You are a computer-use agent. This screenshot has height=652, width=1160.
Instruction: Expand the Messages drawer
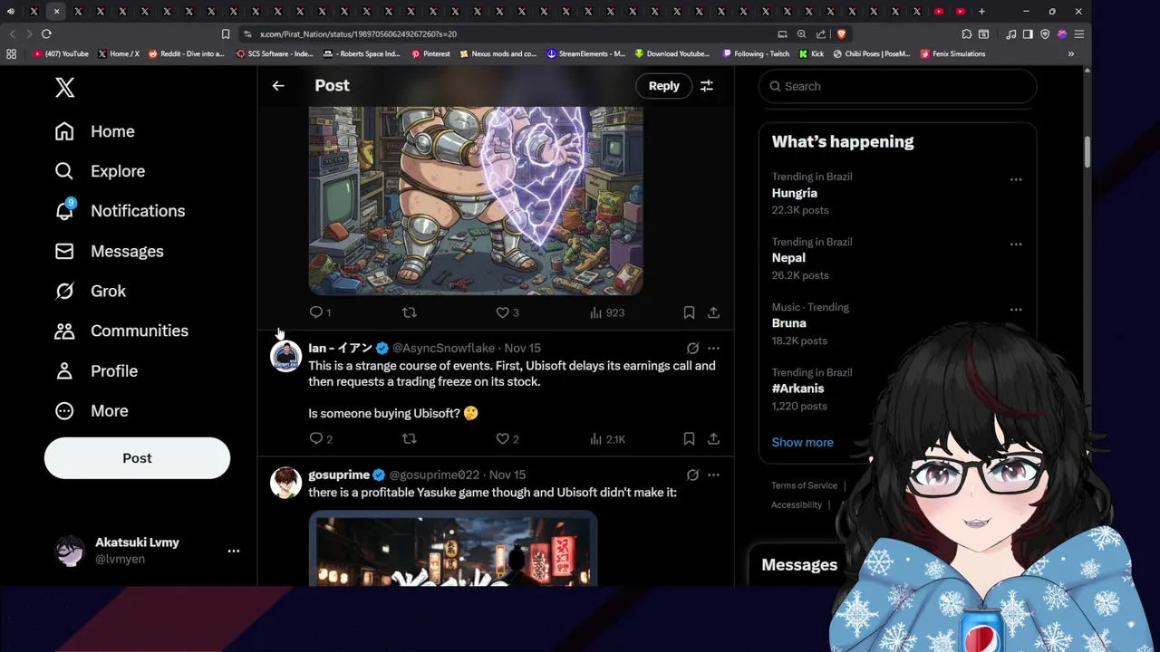coord(799,565)
